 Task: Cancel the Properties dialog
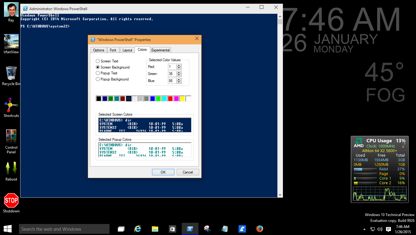click(x=188, y=172)
